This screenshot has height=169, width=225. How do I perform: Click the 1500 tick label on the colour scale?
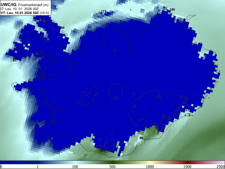point(187,167)
